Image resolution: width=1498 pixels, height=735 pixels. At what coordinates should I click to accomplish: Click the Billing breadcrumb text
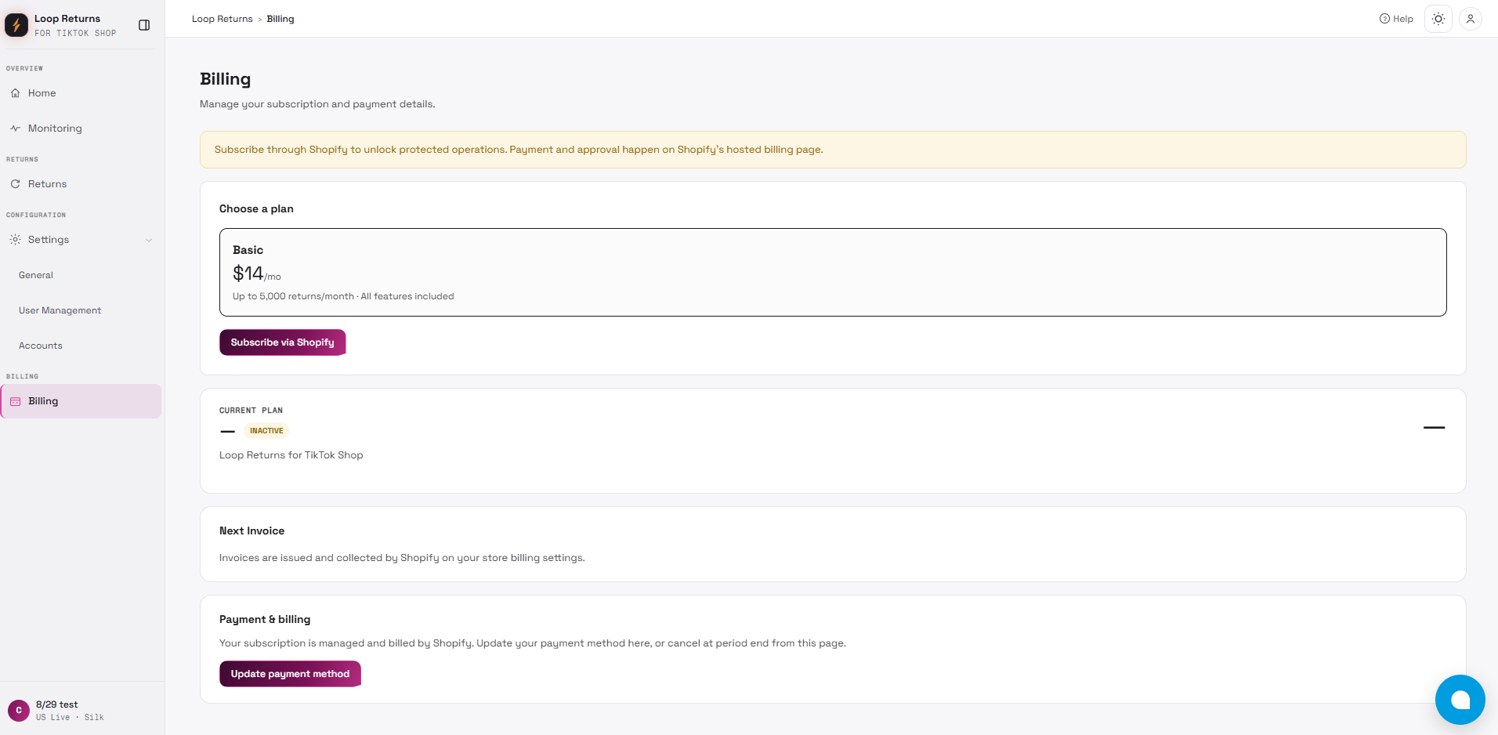[280, 19]
